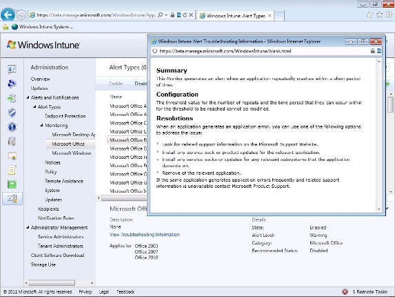This screenshot has height=297, width=395.
Task: Click the browser Back arrow button
Action: [8, 15]
